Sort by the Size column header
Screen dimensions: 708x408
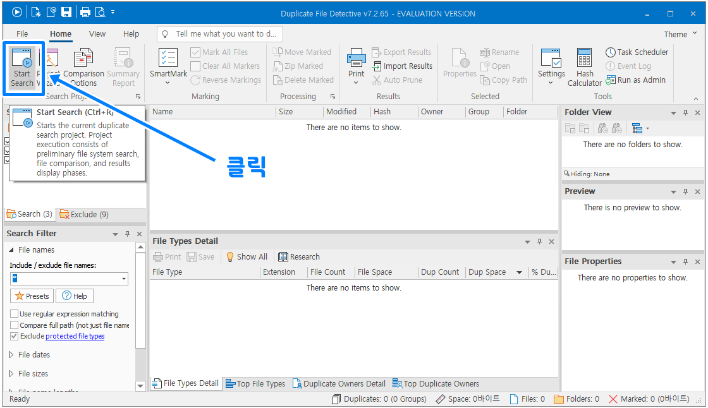pos(300,112)
